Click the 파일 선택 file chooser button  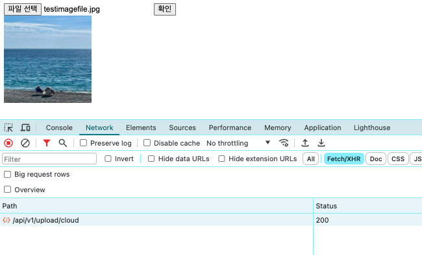click(x=23, y=9)
